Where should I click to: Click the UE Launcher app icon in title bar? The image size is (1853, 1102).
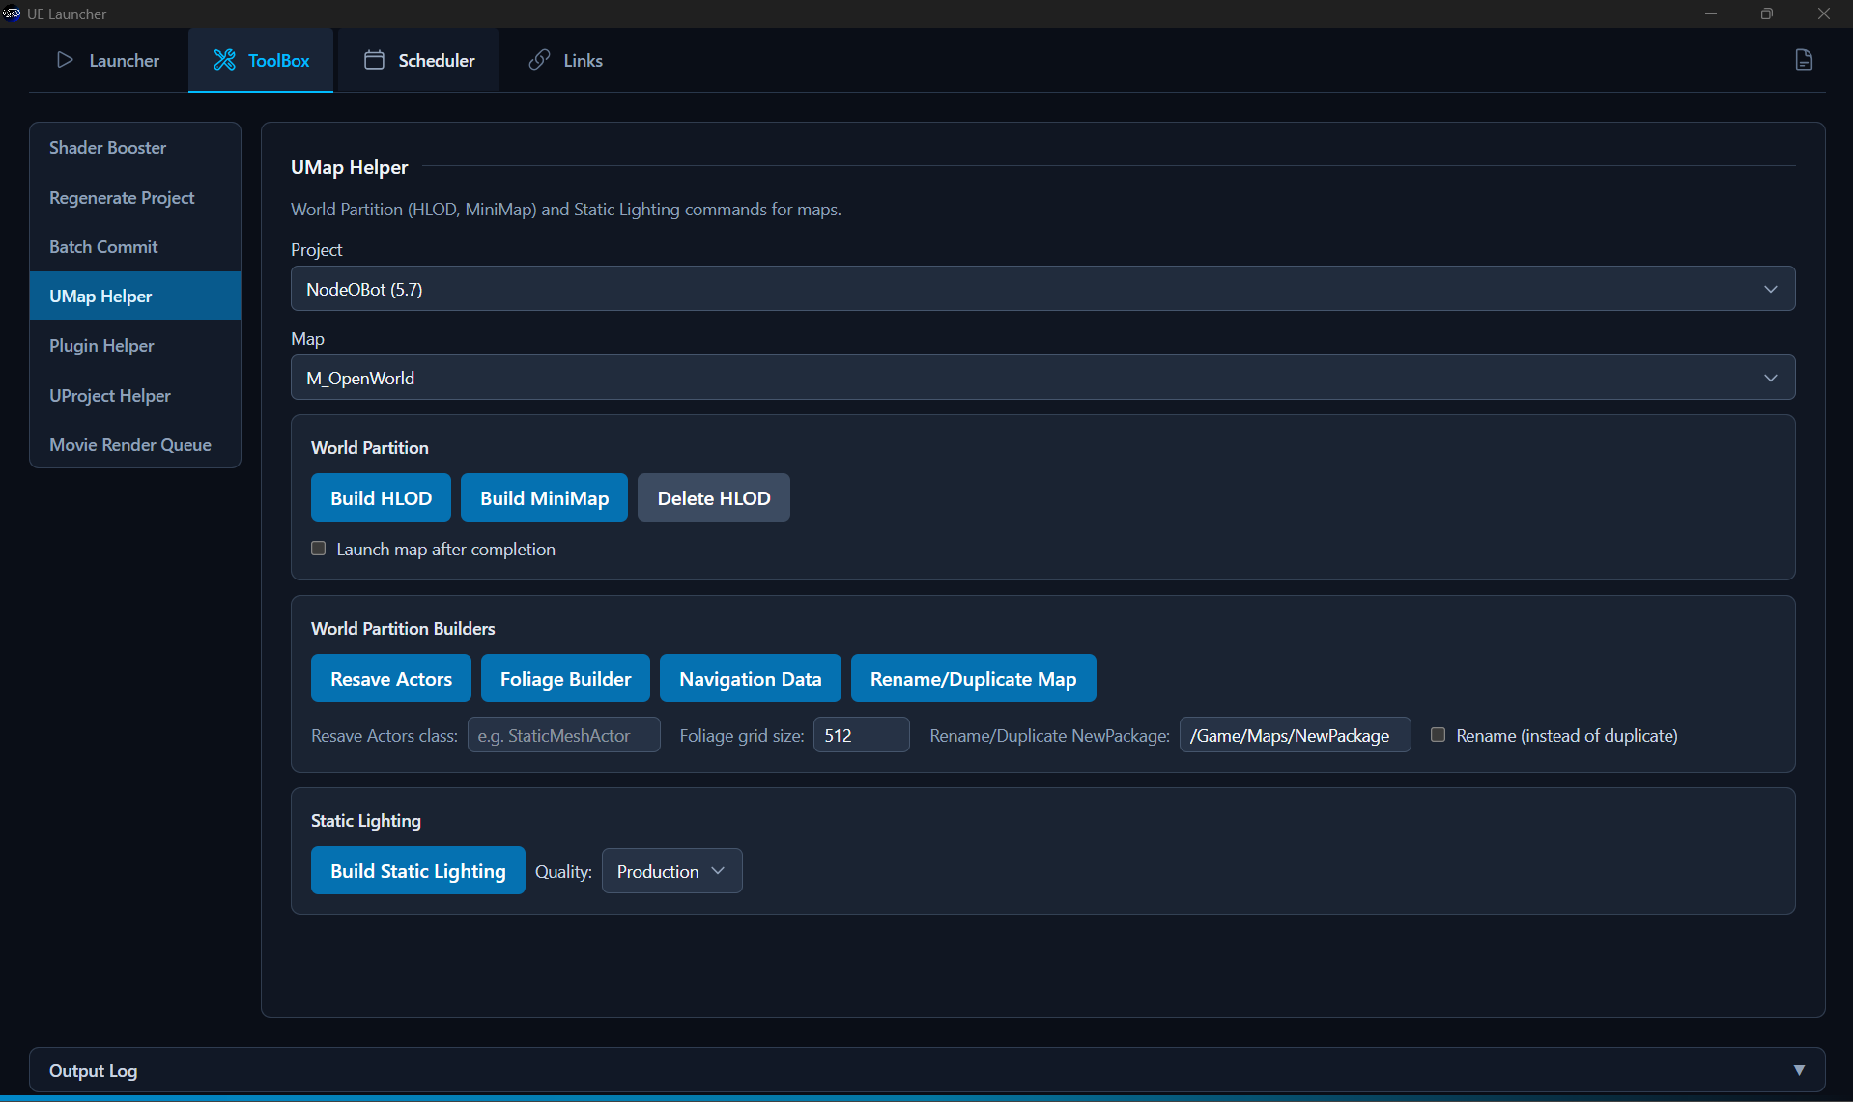tap(13, 14)
